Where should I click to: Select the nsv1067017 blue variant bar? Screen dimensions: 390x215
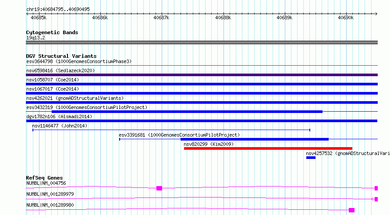(202, 93)
